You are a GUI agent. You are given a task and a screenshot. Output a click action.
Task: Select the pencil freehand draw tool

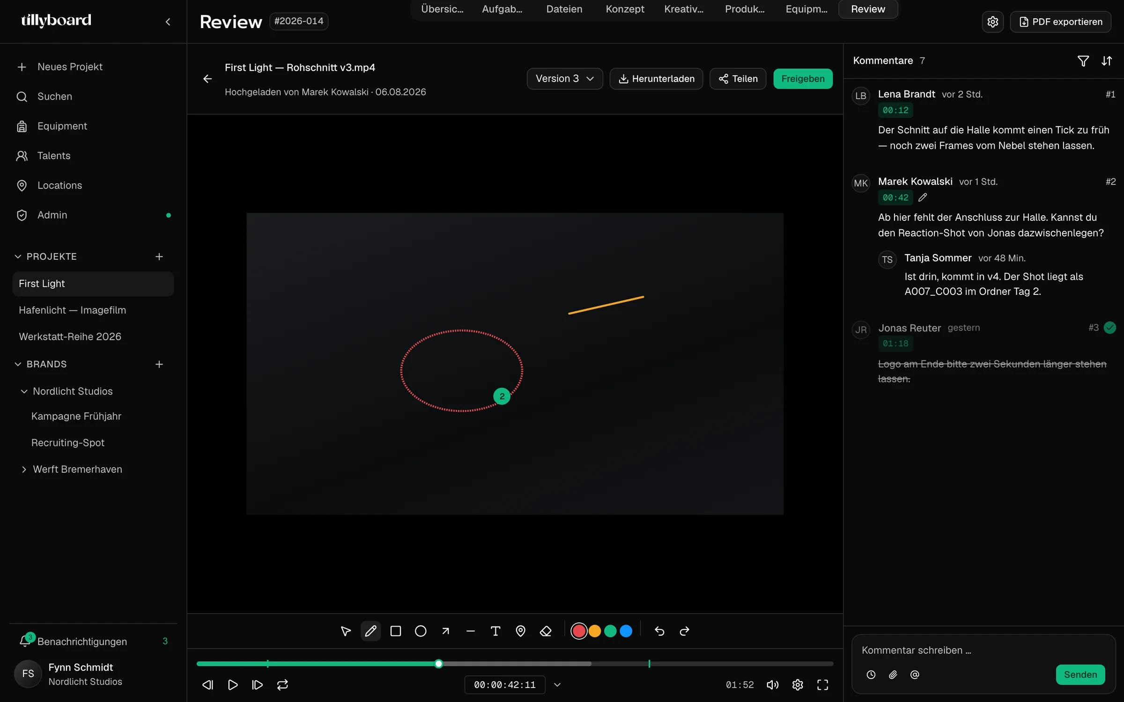coord(370,631)
